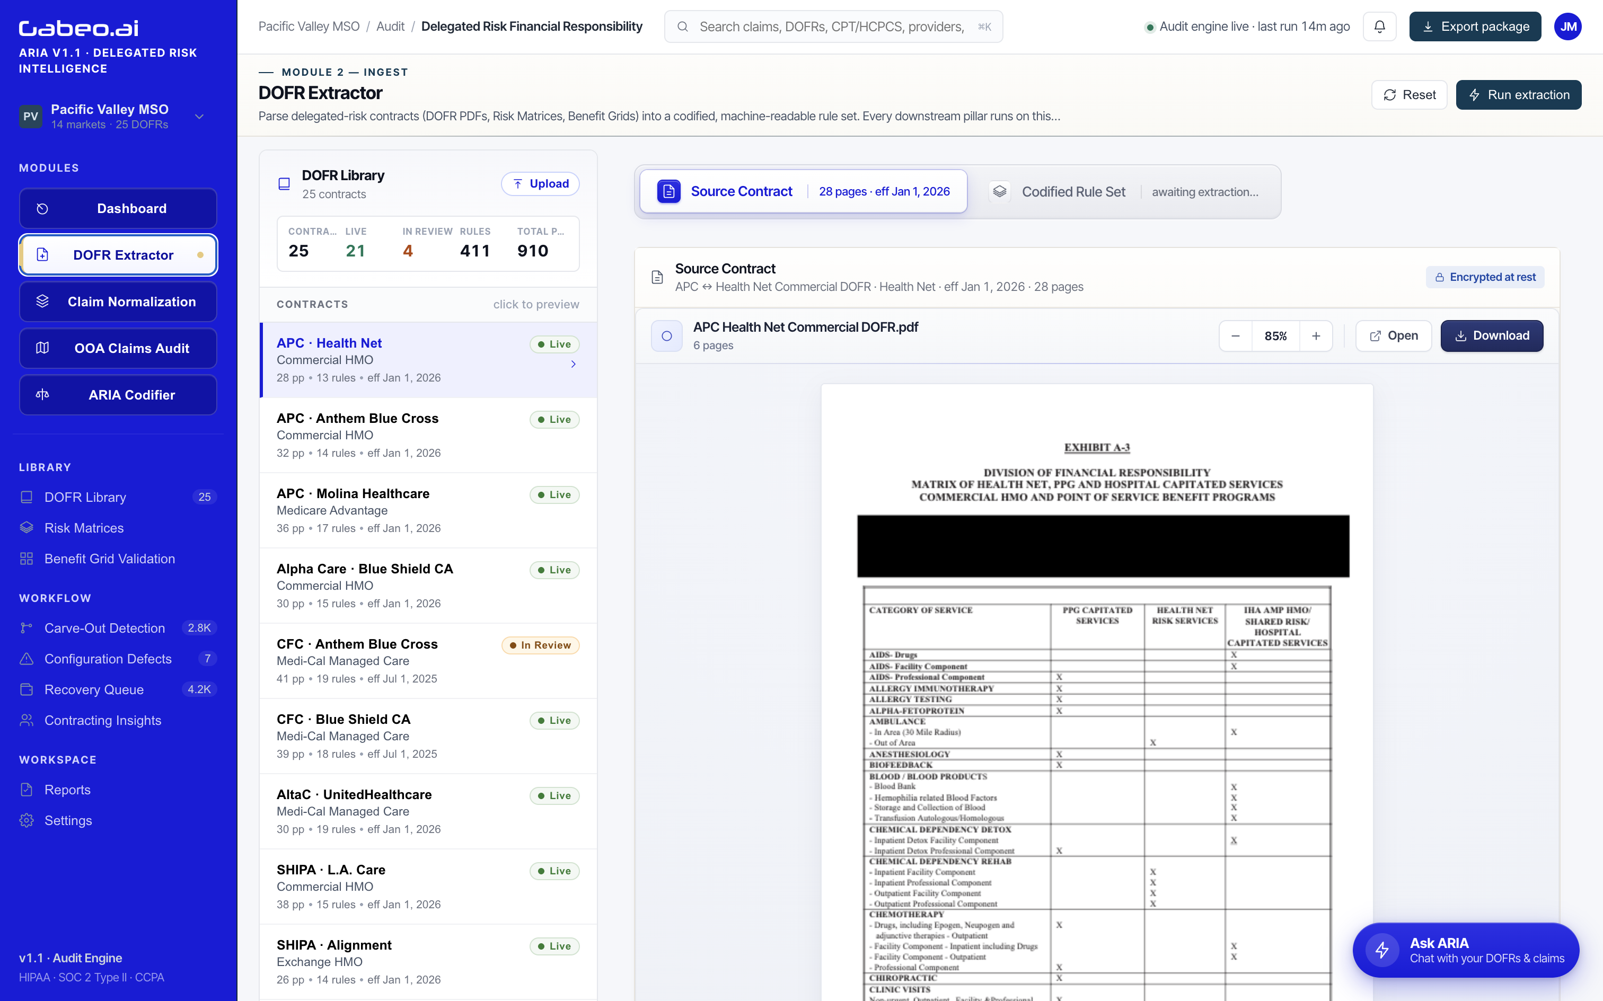
Task: Click the Settings gear icon
Action: 27,820
